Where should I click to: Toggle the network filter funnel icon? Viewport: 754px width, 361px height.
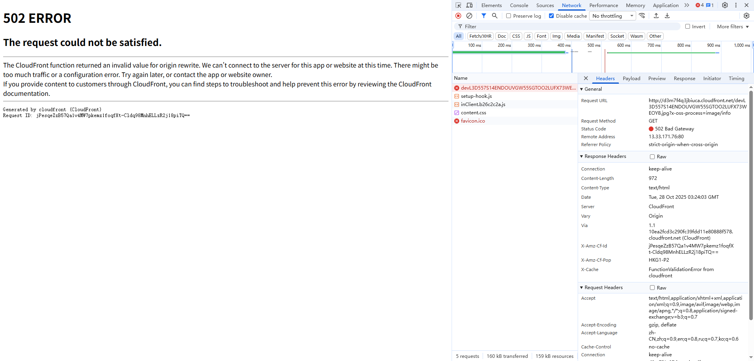coord(484,16)
